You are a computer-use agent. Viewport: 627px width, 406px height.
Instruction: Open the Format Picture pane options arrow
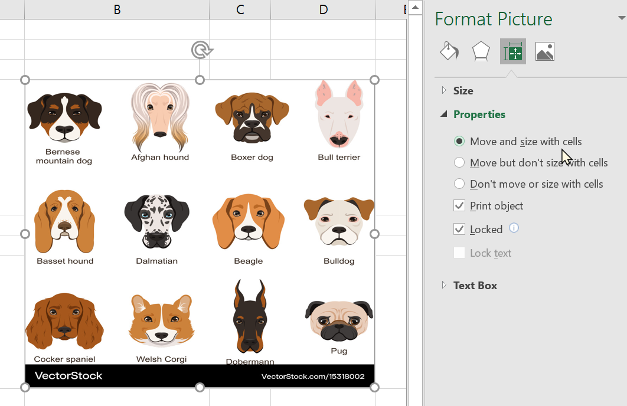[622, 18]
